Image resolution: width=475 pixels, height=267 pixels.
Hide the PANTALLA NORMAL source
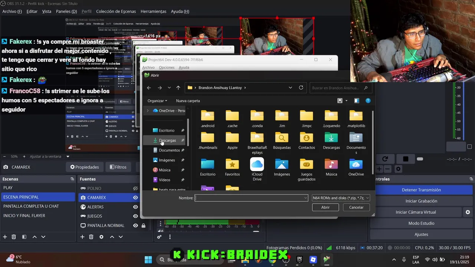[135, 225]
